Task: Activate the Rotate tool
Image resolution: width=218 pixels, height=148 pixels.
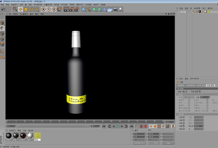Action: 31,9
